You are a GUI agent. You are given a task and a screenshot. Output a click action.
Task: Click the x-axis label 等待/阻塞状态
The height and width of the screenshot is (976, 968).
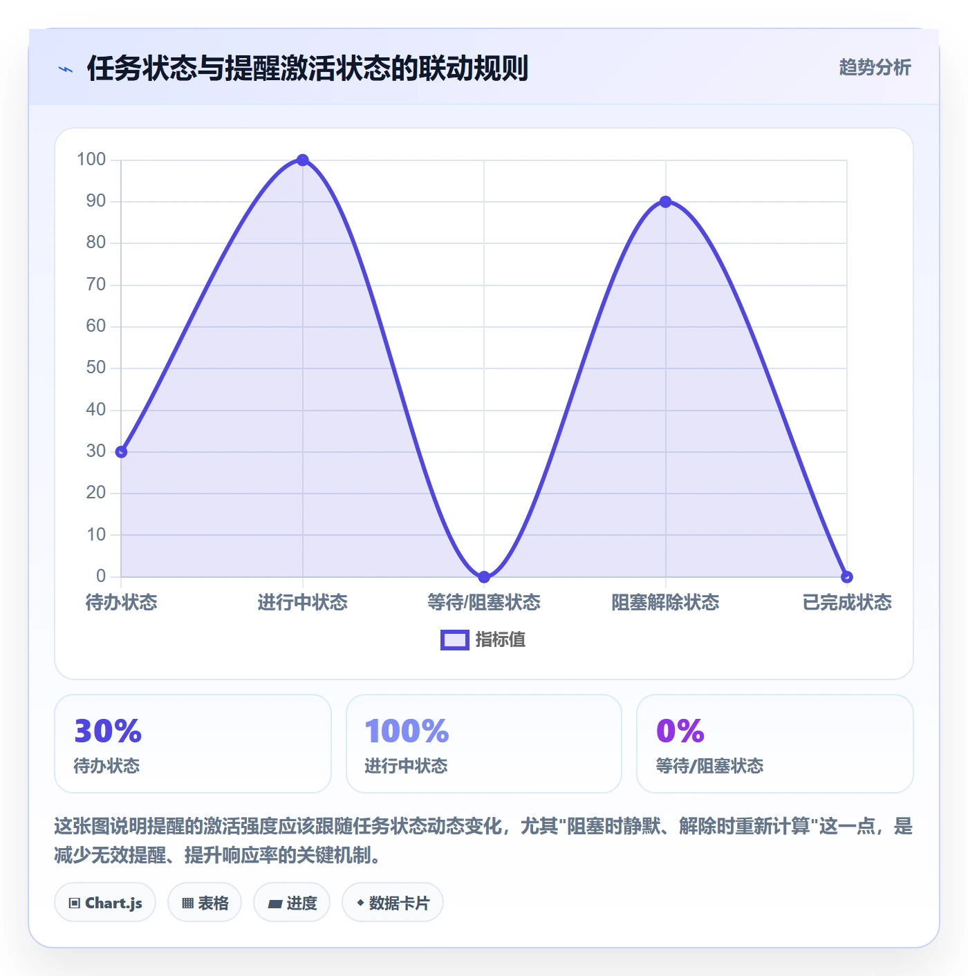[x=484, y=602]
